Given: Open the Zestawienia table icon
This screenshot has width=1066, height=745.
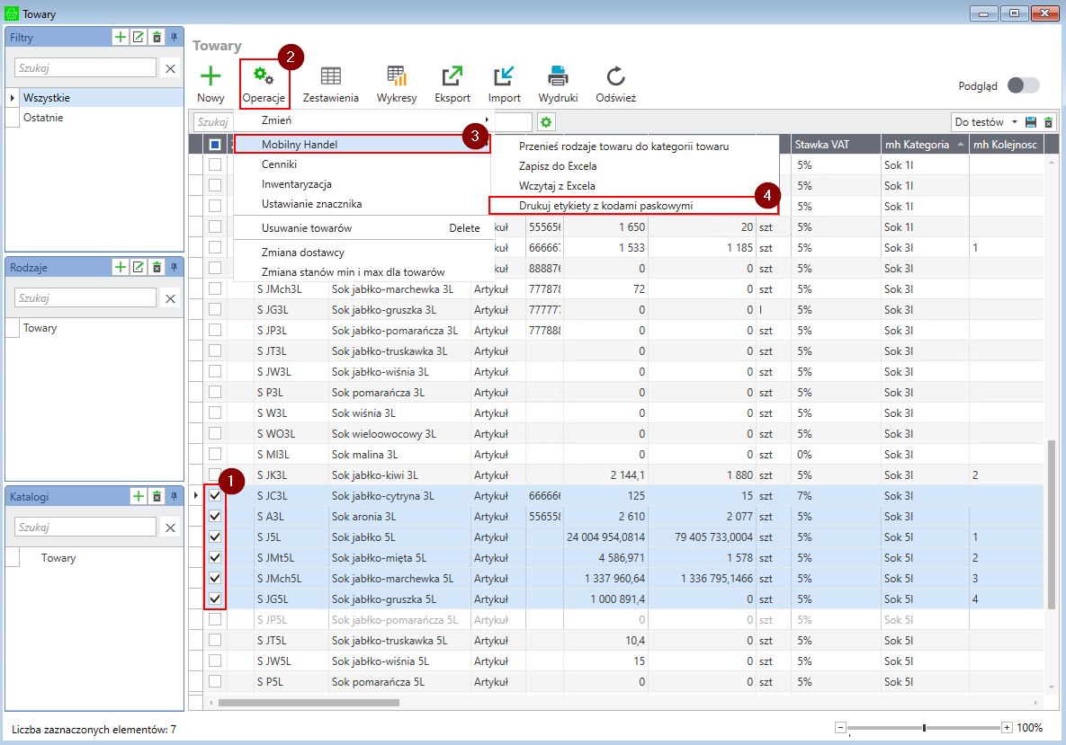Looking at the screenshot, I should point(330,77).
